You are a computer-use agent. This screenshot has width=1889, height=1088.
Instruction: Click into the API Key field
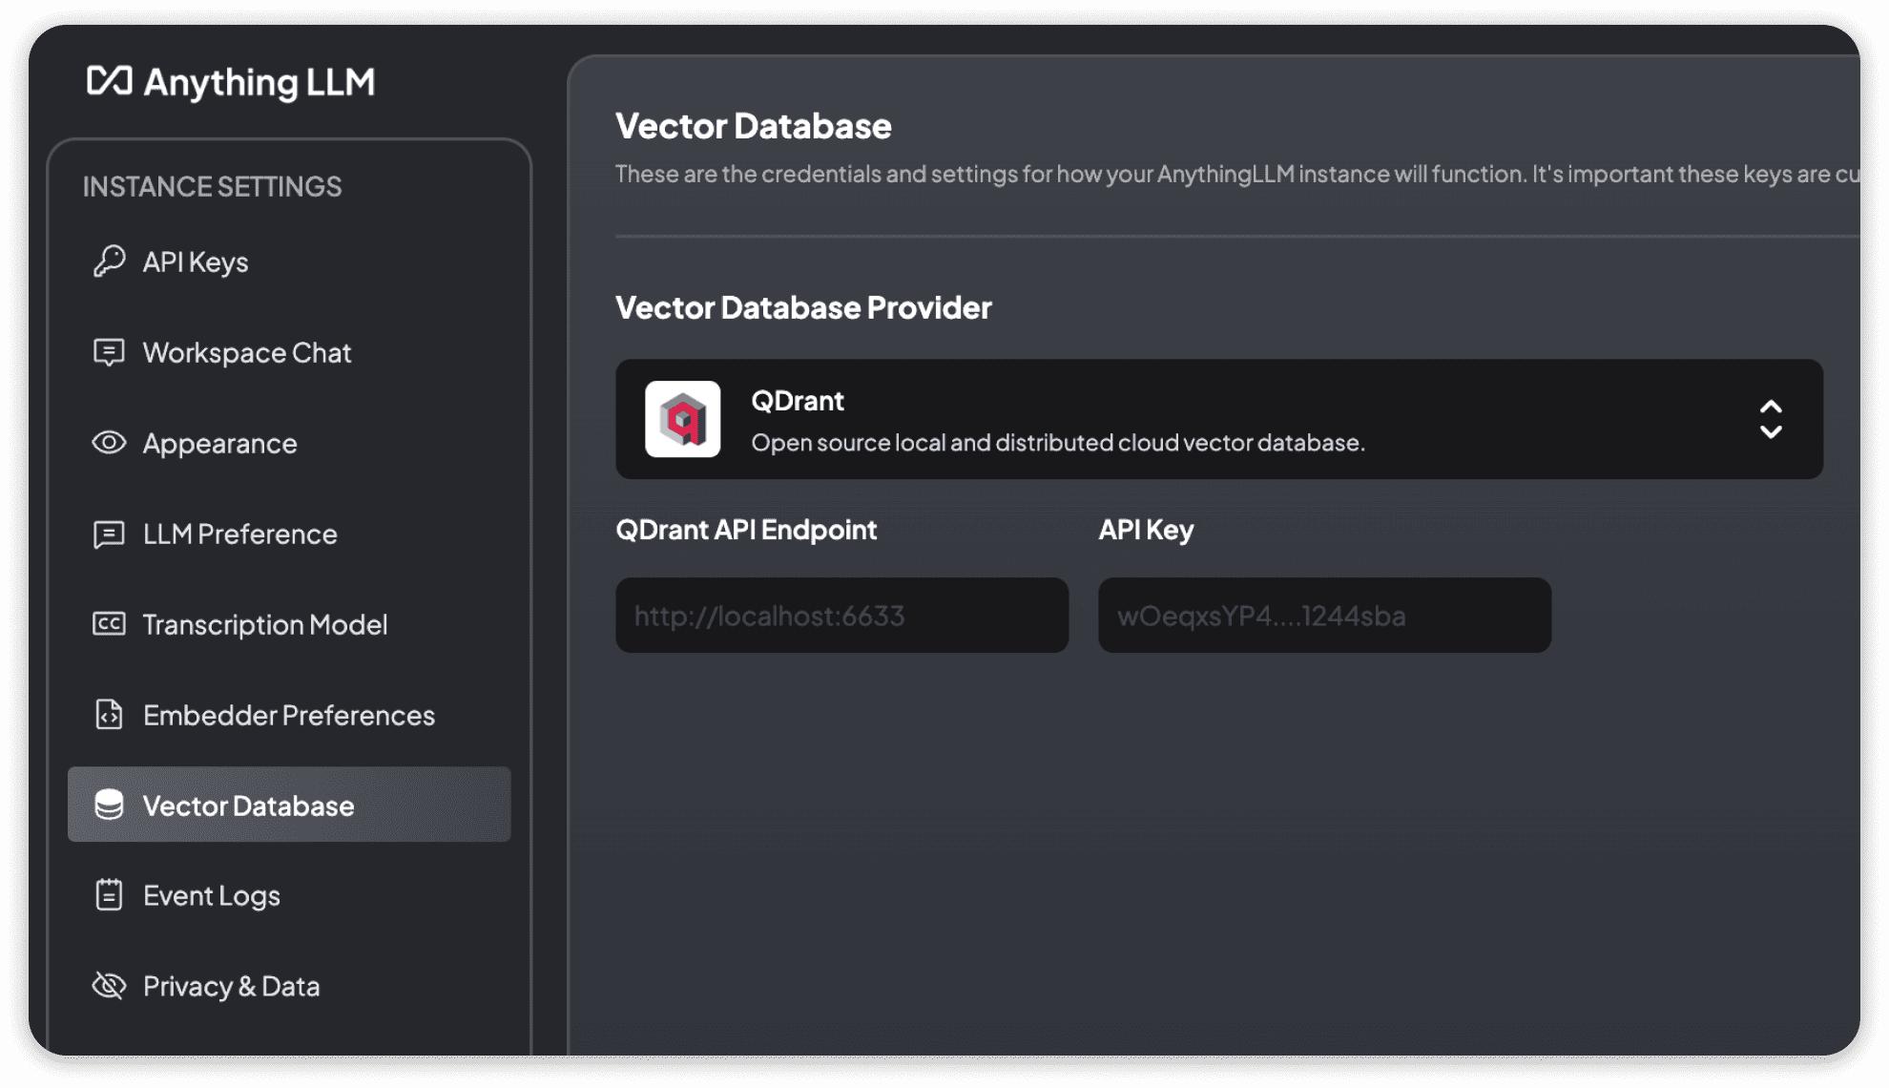point(1324,616)
